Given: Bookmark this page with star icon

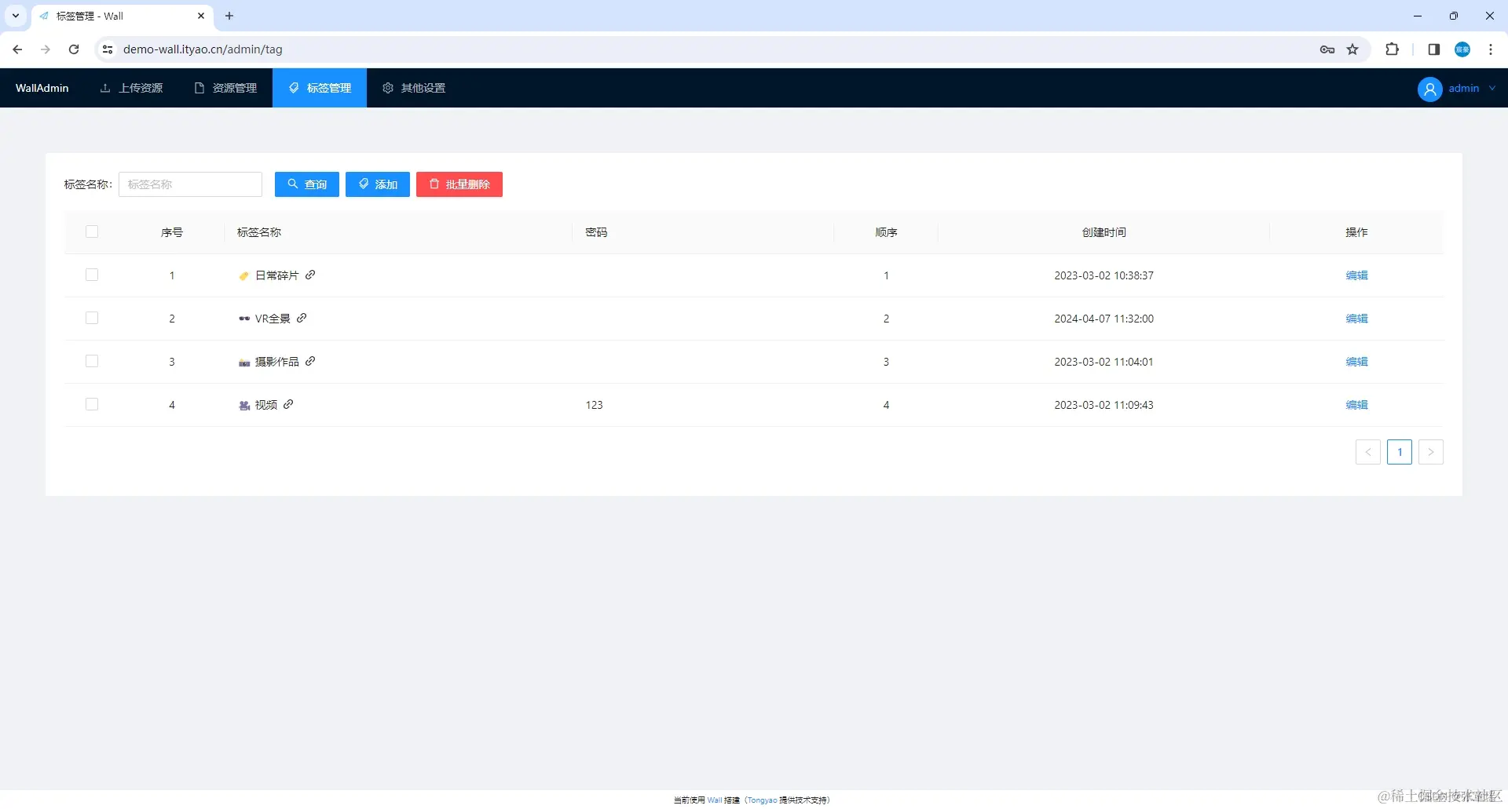Looking at the screenshot, I should (x=1352, y=49).
